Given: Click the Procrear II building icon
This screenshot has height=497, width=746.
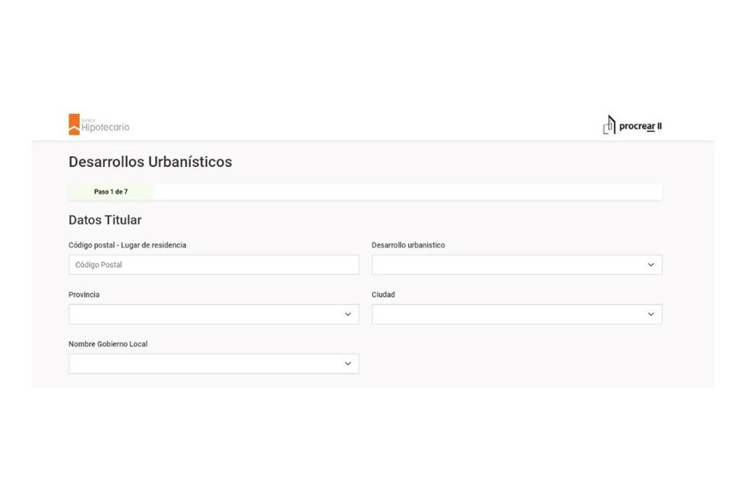Looking at the screenshot, I should click(x=609, y=125).
